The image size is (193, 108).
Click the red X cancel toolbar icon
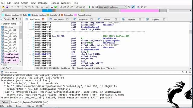[x=84, y=7]
